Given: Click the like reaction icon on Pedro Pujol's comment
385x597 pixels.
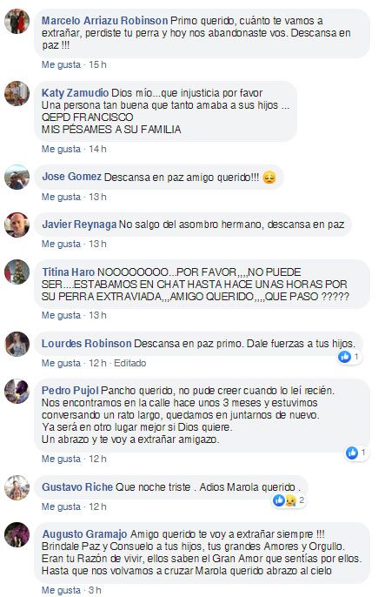Looking at the screenshot, I should click(x=352, y=453).
